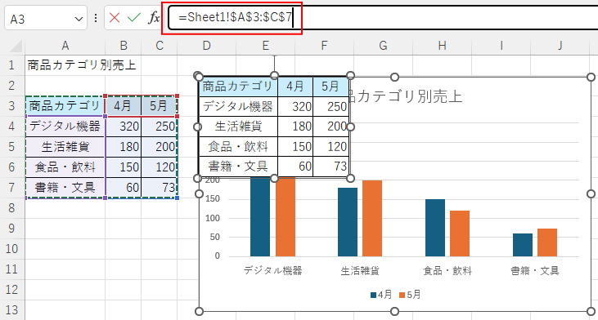Select column D header
This screenshot has height=320, width=598.
206,46
